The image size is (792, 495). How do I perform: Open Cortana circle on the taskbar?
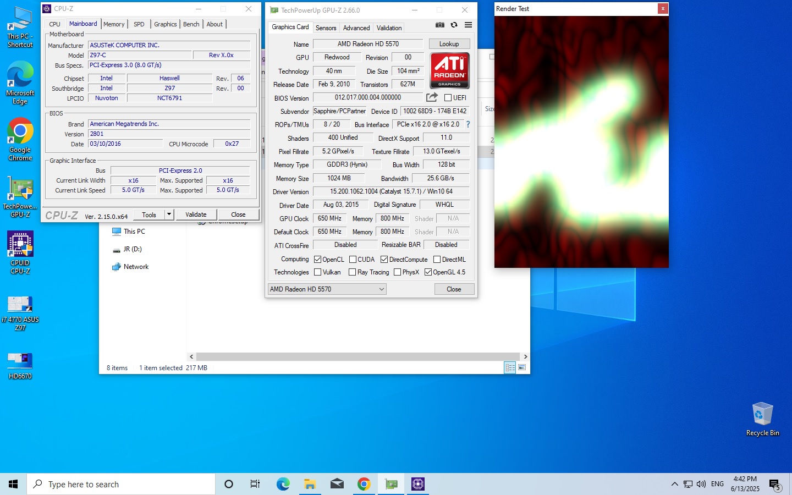pos(229,484)
